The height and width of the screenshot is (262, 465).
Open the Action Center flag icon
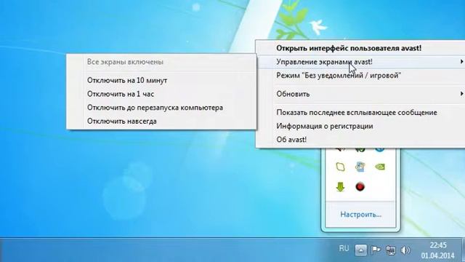coord(376,250)
